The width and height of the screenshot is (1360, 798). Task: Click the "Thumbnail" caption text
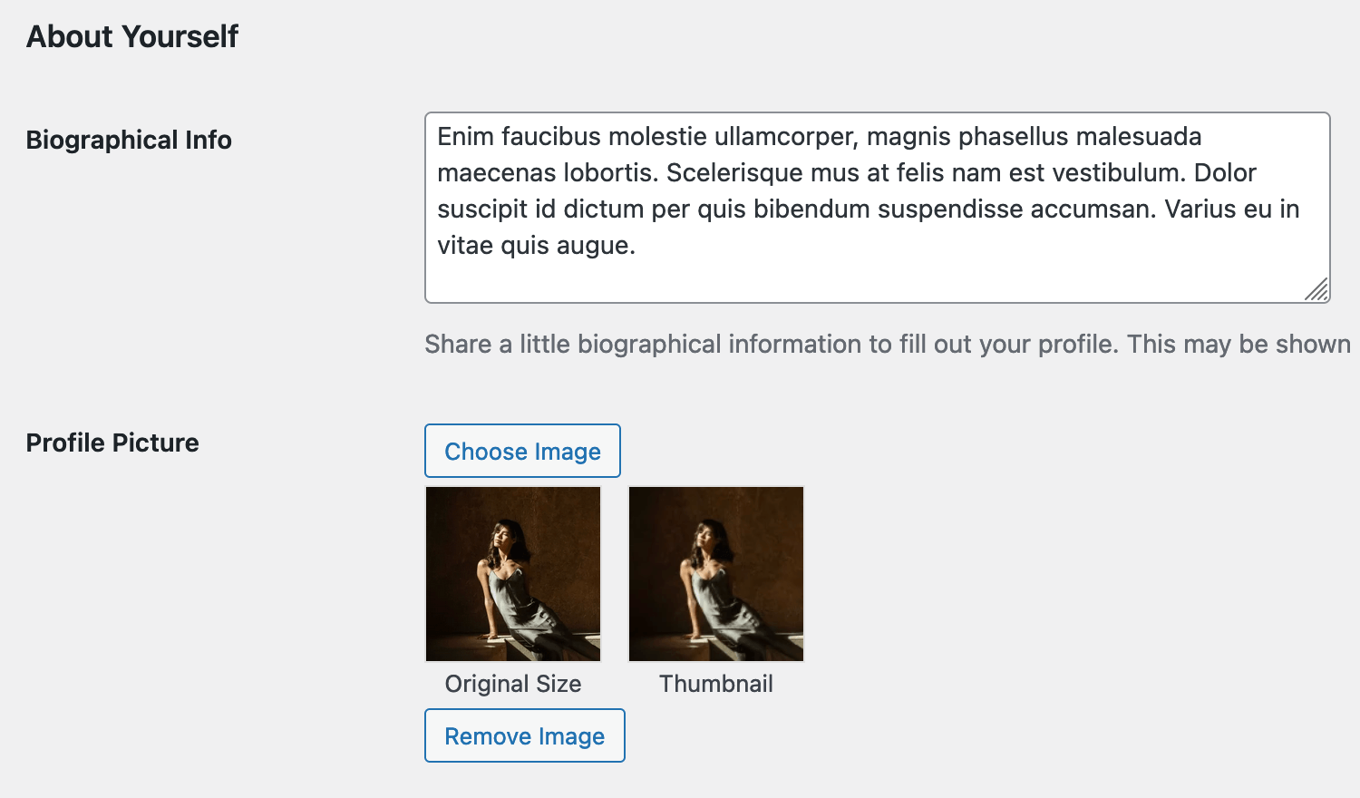coord(716,684)
